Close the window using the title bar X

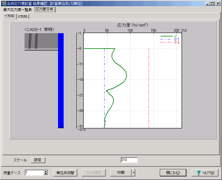(217, 3)
